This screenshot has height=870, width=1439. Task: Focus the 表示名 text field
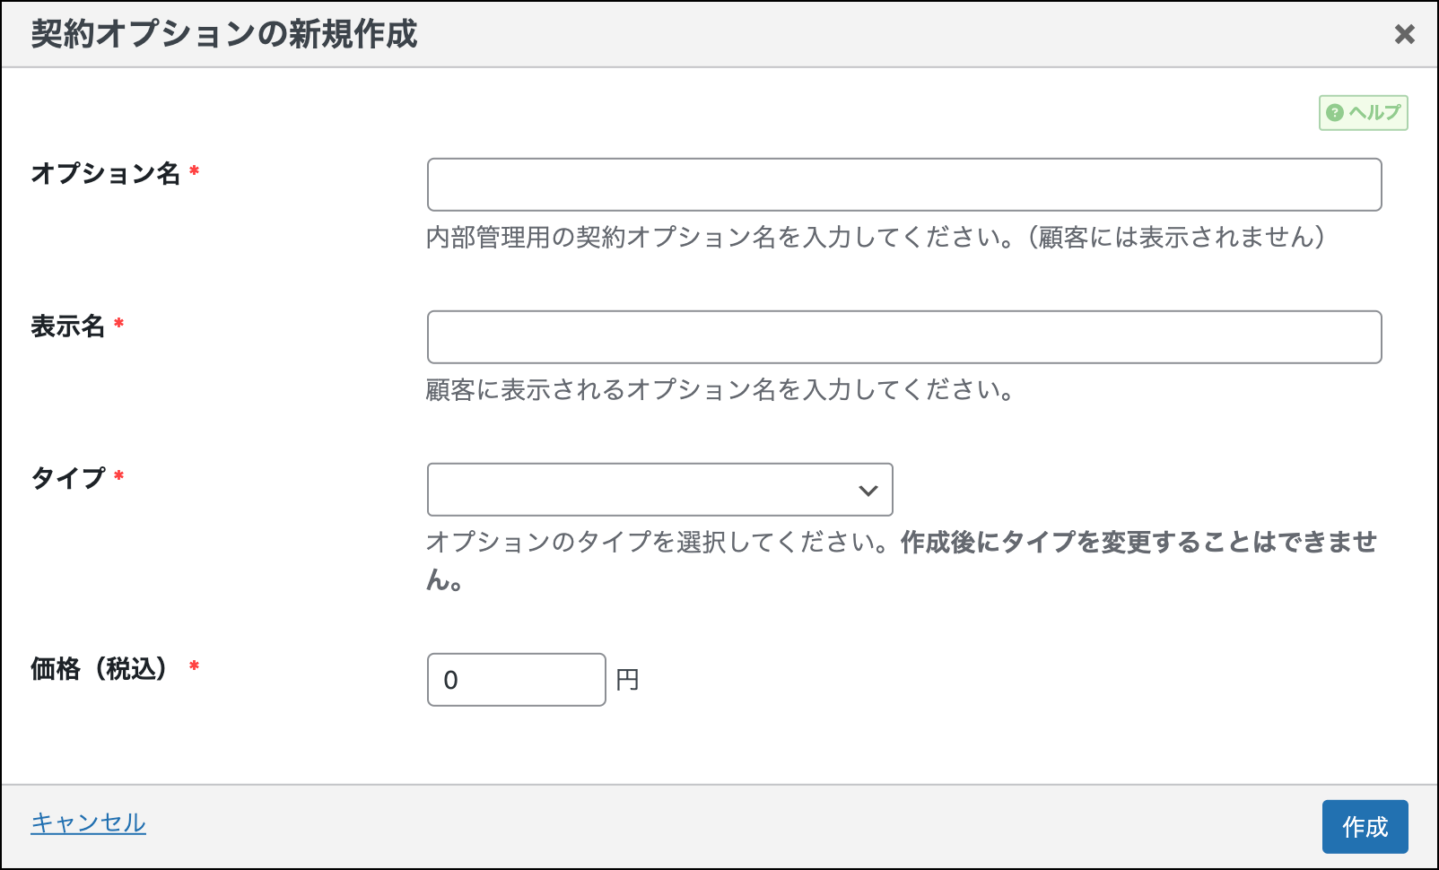coord(903,337)
